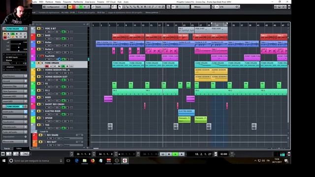Mute the REV SNARE FX channel
This screenshot has height=177, width=315.
(40, 135)
